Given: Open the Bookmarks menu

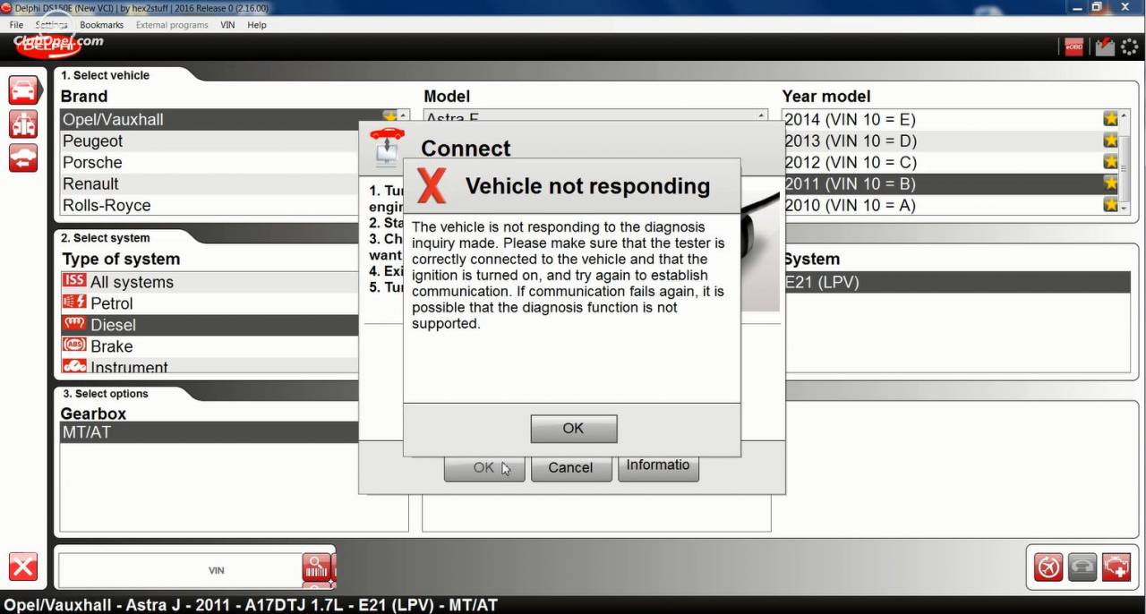Looking at the screenshot, I should [x=101, y=25].
